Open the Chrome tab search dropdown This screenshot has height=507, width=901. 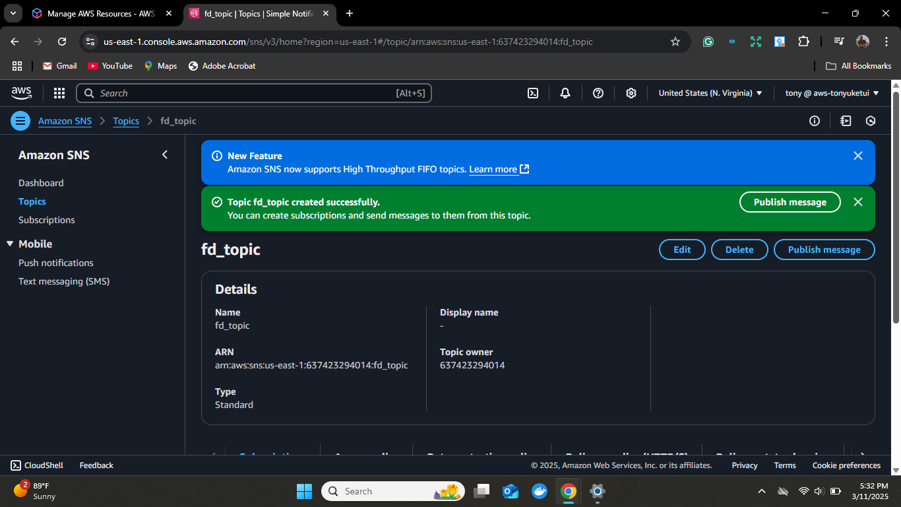pyautogui.click(x=13, y=13)
